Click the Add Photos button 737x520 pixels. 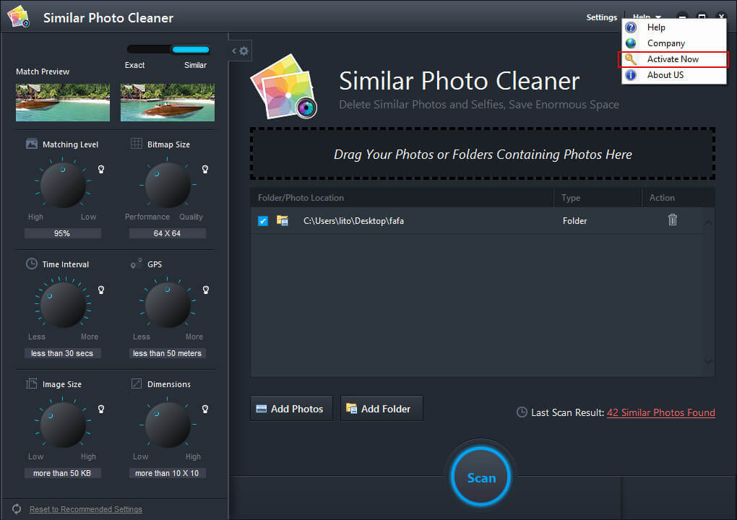[291, 409]
